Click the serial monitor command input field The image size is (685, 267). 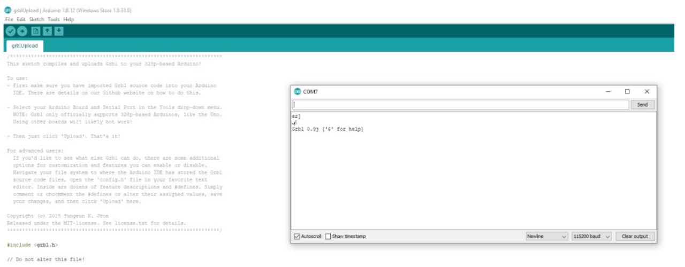point(461,105)
